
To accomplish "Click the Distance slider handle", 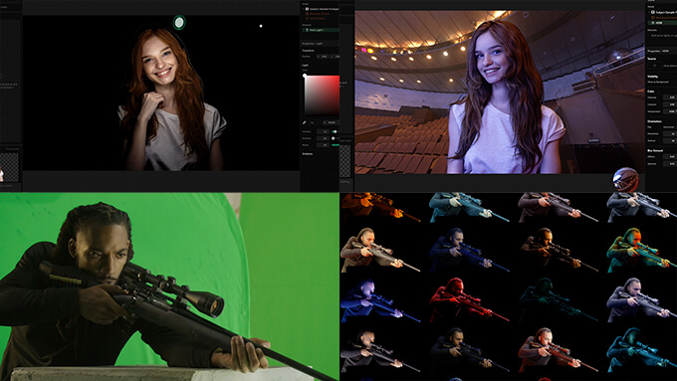I will pyautogui.click(x=333, y=138).
